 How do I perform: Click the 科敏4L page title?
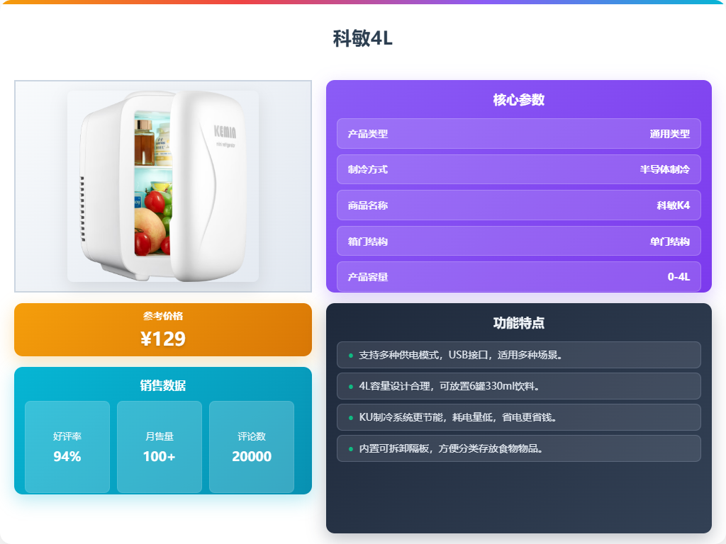tap(362, 38)
